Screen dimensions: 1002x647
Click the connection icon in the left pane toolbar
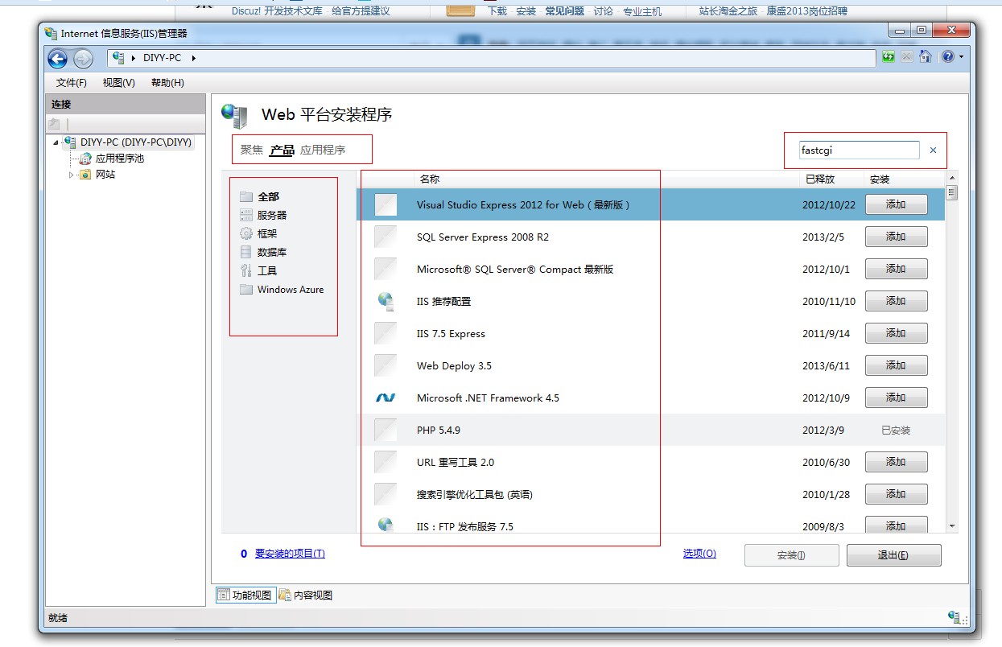tap(54, 124)
